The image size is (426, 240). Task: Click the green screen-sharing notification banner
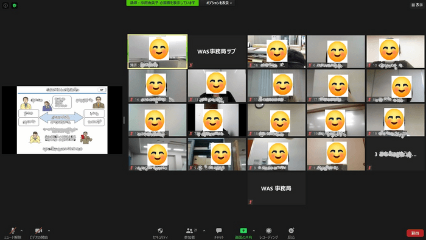(162, 3)
